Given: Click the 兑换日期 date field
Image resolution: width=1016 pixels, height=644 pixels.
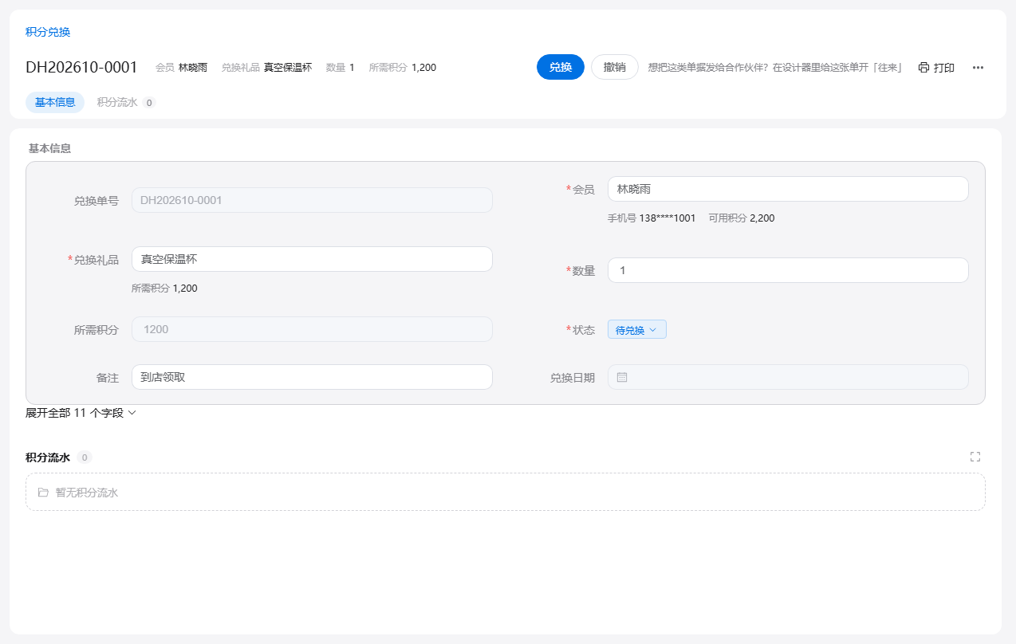Looking at the screenshot, I should point(788,377).
